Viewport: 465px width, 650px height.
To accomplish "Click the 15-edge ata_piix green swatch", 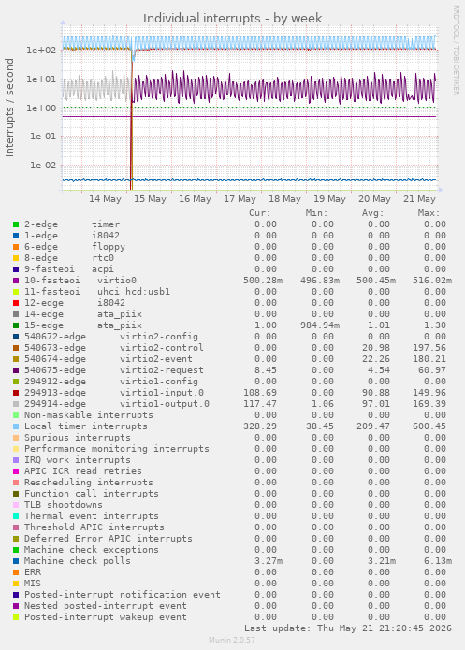I will (x=16, y=325).
